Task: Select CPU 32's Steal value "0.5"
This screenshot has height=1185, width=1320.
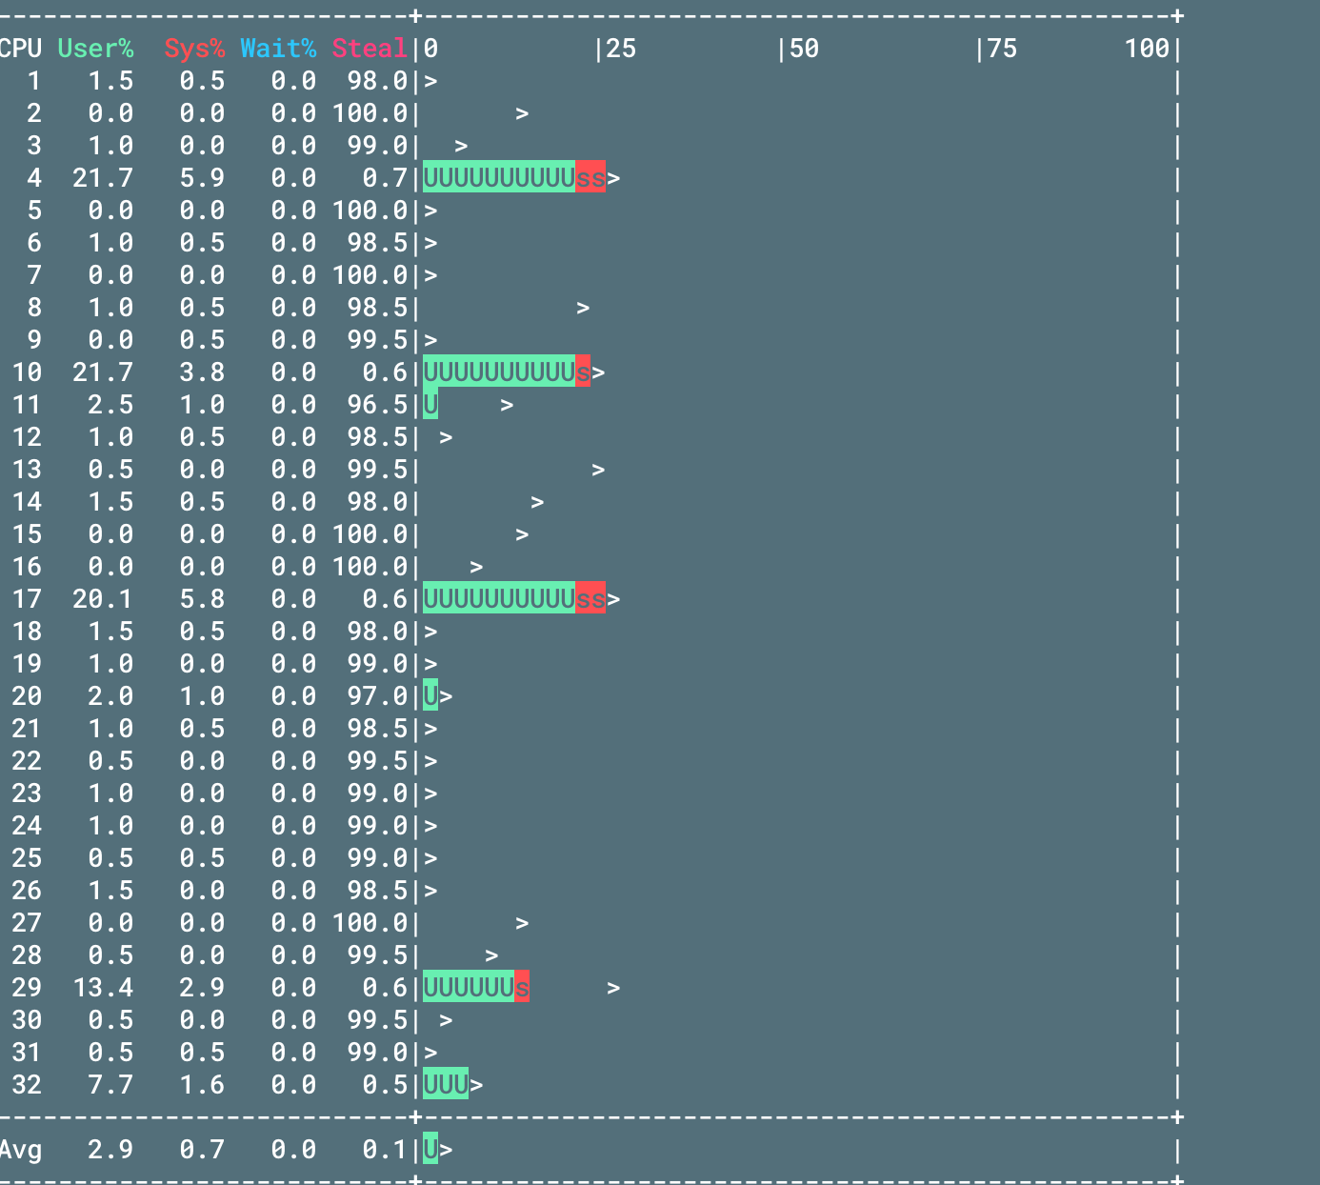Action: click(385, 1085)
